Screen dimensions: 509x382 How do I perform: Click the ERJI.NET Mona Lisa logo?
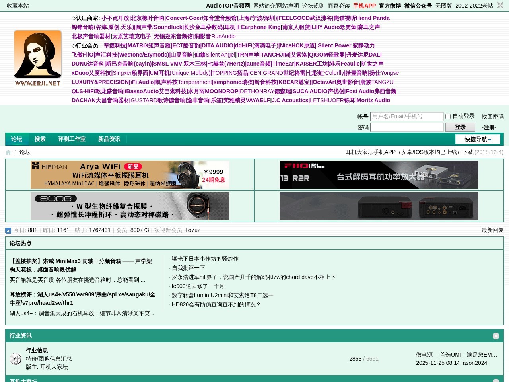click(37, 58)
